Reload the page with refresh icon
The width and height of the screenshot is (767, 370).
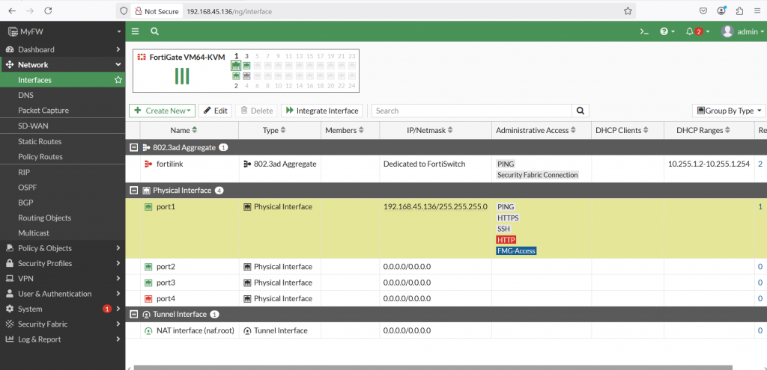point(48,10)
